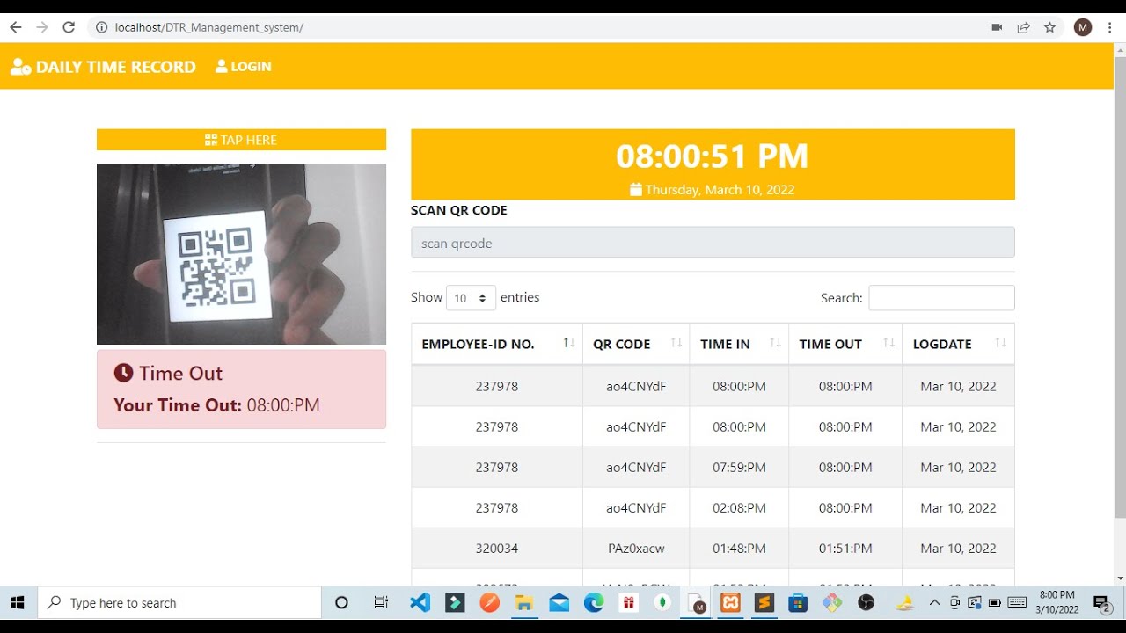Click the share page icon in address bar

pos(1023,27)
